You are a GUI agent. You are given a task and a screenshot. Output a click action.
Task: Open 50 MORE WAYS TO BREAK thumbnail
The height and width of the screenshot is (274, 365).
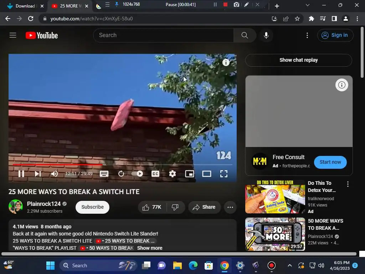275,234
